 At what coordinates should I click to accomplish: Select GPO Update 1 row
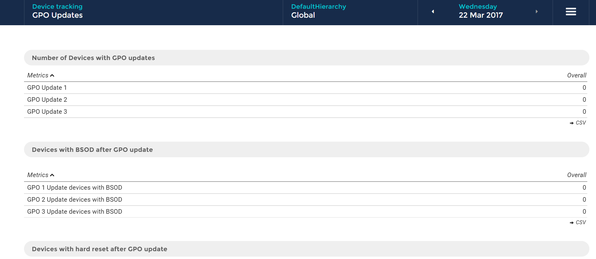(x=306, y=88)
